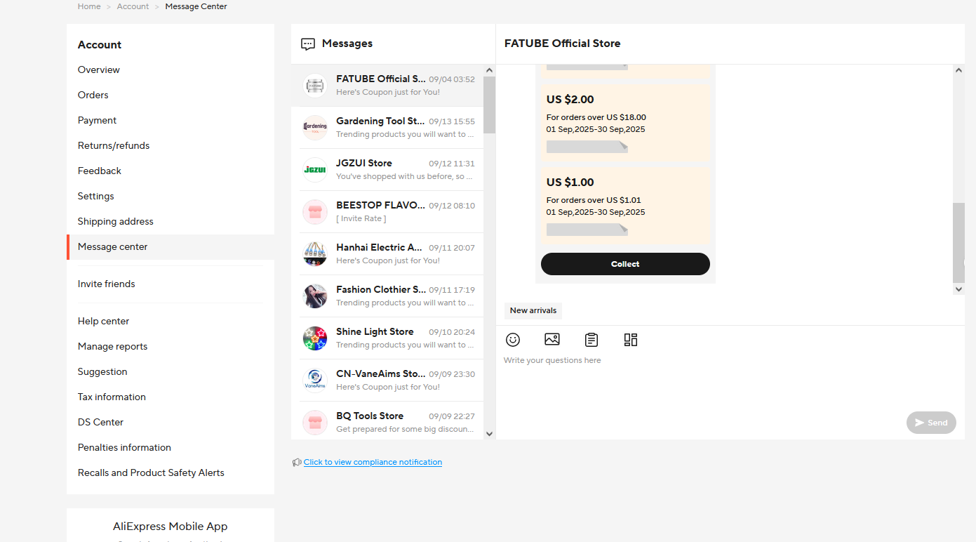Open Hanhai Electric store avatar
Viewport: 976px width, 542px height.
pos(315,254)
